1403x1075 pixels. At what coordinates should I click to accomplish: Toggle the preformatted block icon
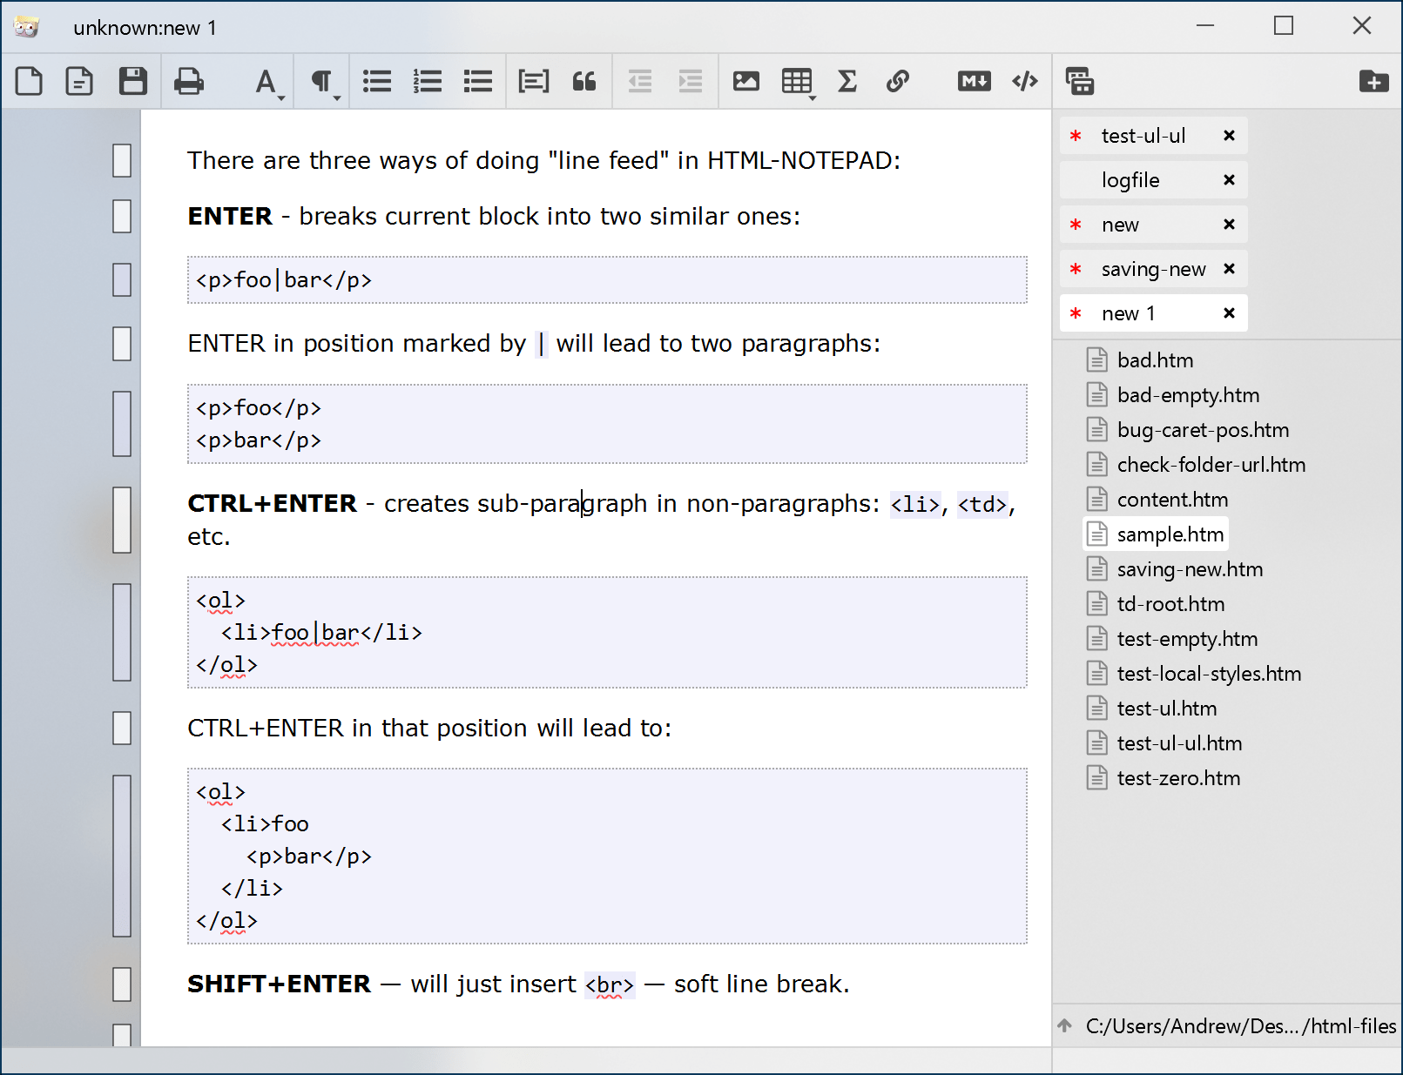(x=533, y=81)
